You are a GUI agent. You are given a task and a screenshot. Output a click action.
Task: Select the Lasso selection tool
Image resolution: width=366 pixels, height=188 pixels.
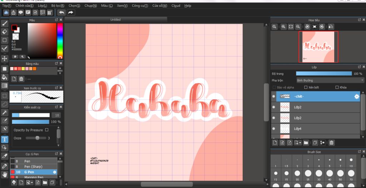[x=4, y=104]
